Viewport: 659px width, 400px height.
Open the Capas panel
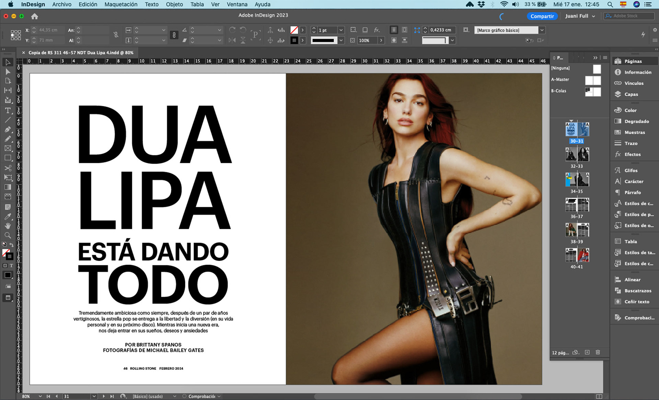(631, 94)
